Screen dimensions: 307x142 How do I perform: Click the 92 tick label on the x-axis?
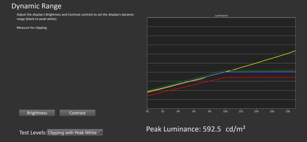pos(162,111)
